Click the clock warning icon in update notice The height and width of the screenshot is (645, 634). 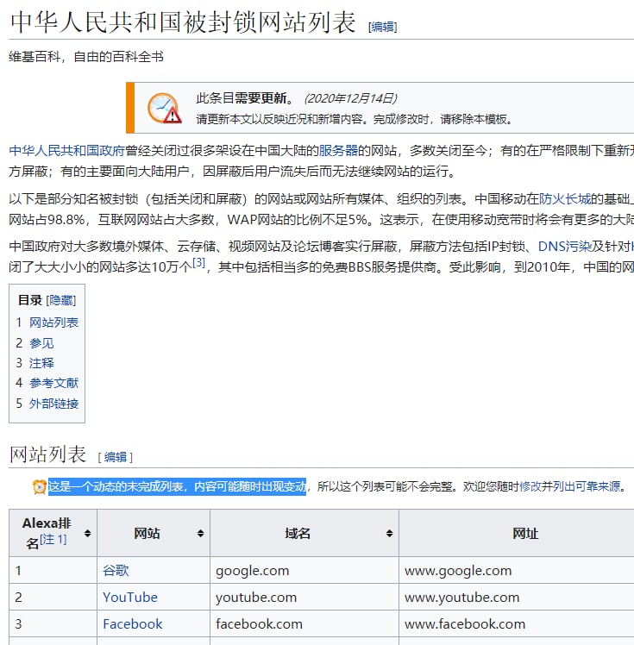[165, 108]
